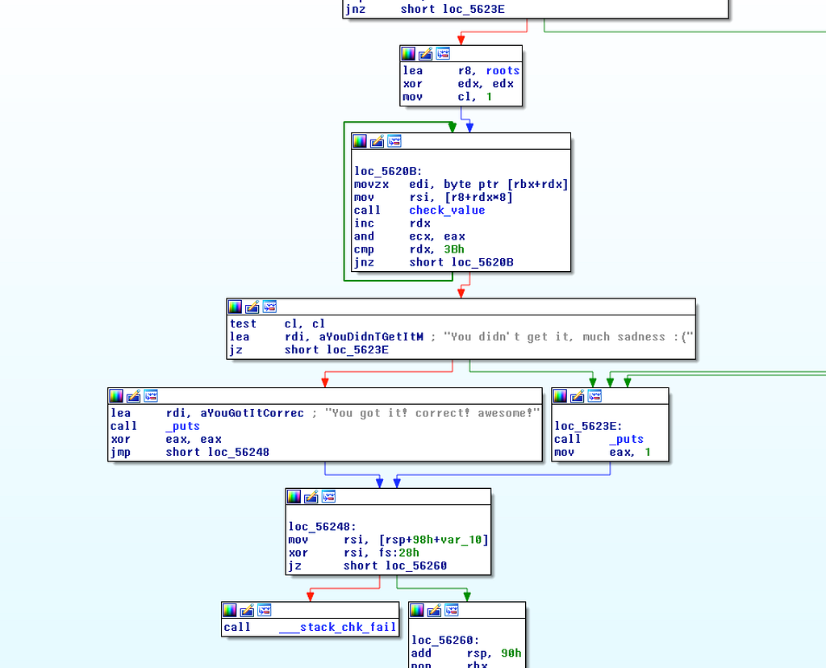Click 'short loc_56260' jz operand

[x=395, y=566]
